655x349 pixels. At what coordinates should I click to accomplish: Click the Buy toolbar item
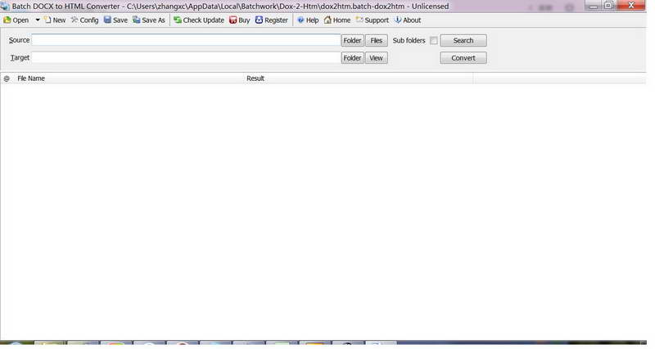[x=240, y=20]
